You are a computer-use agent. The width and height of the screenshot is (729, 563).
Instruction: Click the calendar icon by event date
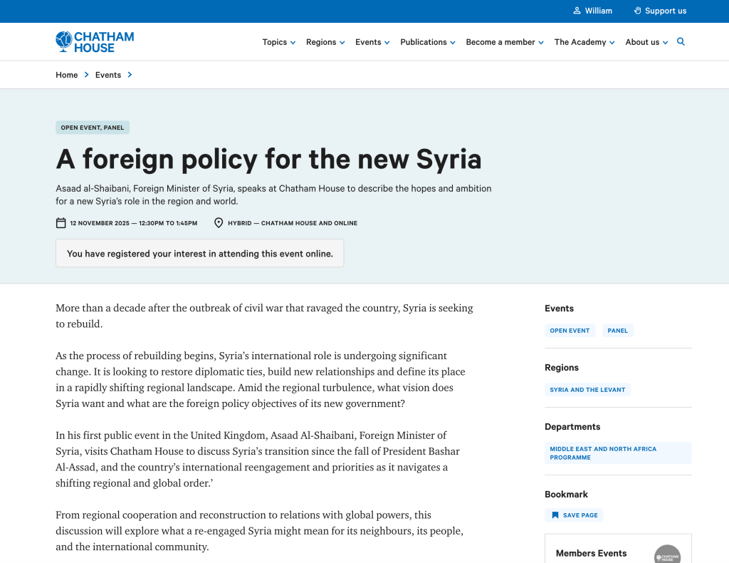(x=61, y=223)
